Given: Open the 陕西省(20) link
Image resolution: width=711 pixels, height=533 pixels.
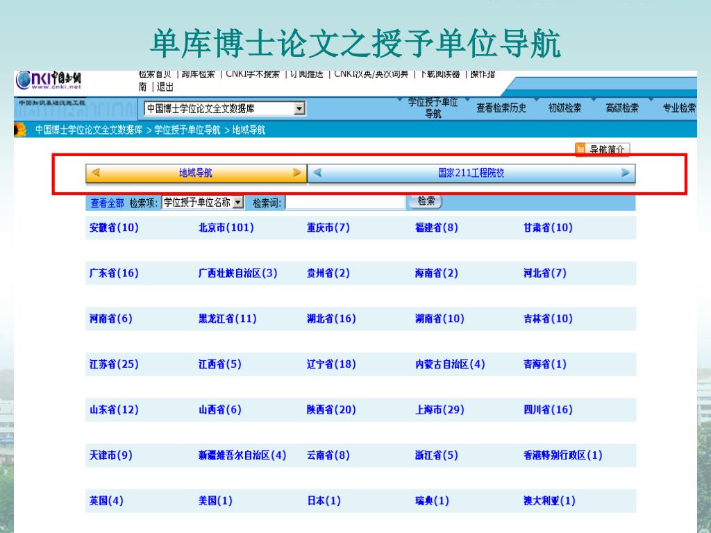Looking at the screenshot, I should (331, 409).
